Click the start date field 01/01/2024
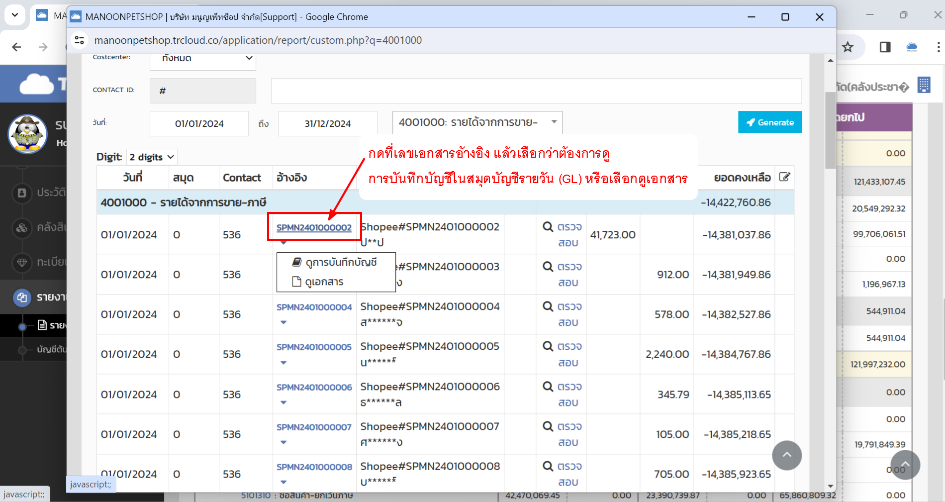This screenshot has width=945, height=502. click(x=199, y=123)
